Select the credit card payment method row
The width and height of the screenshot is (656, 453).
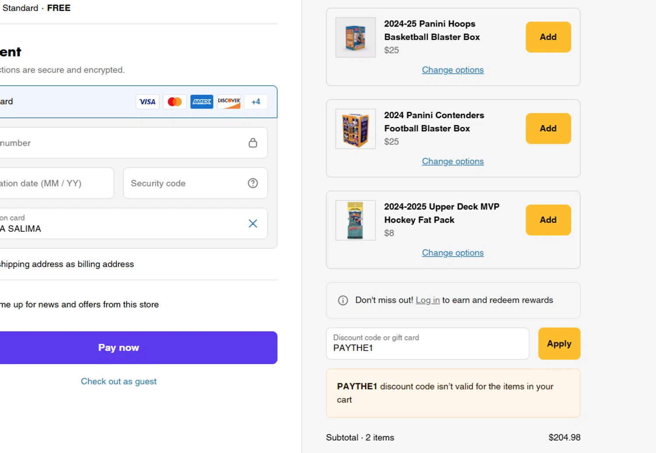click(x=138, y=102)
